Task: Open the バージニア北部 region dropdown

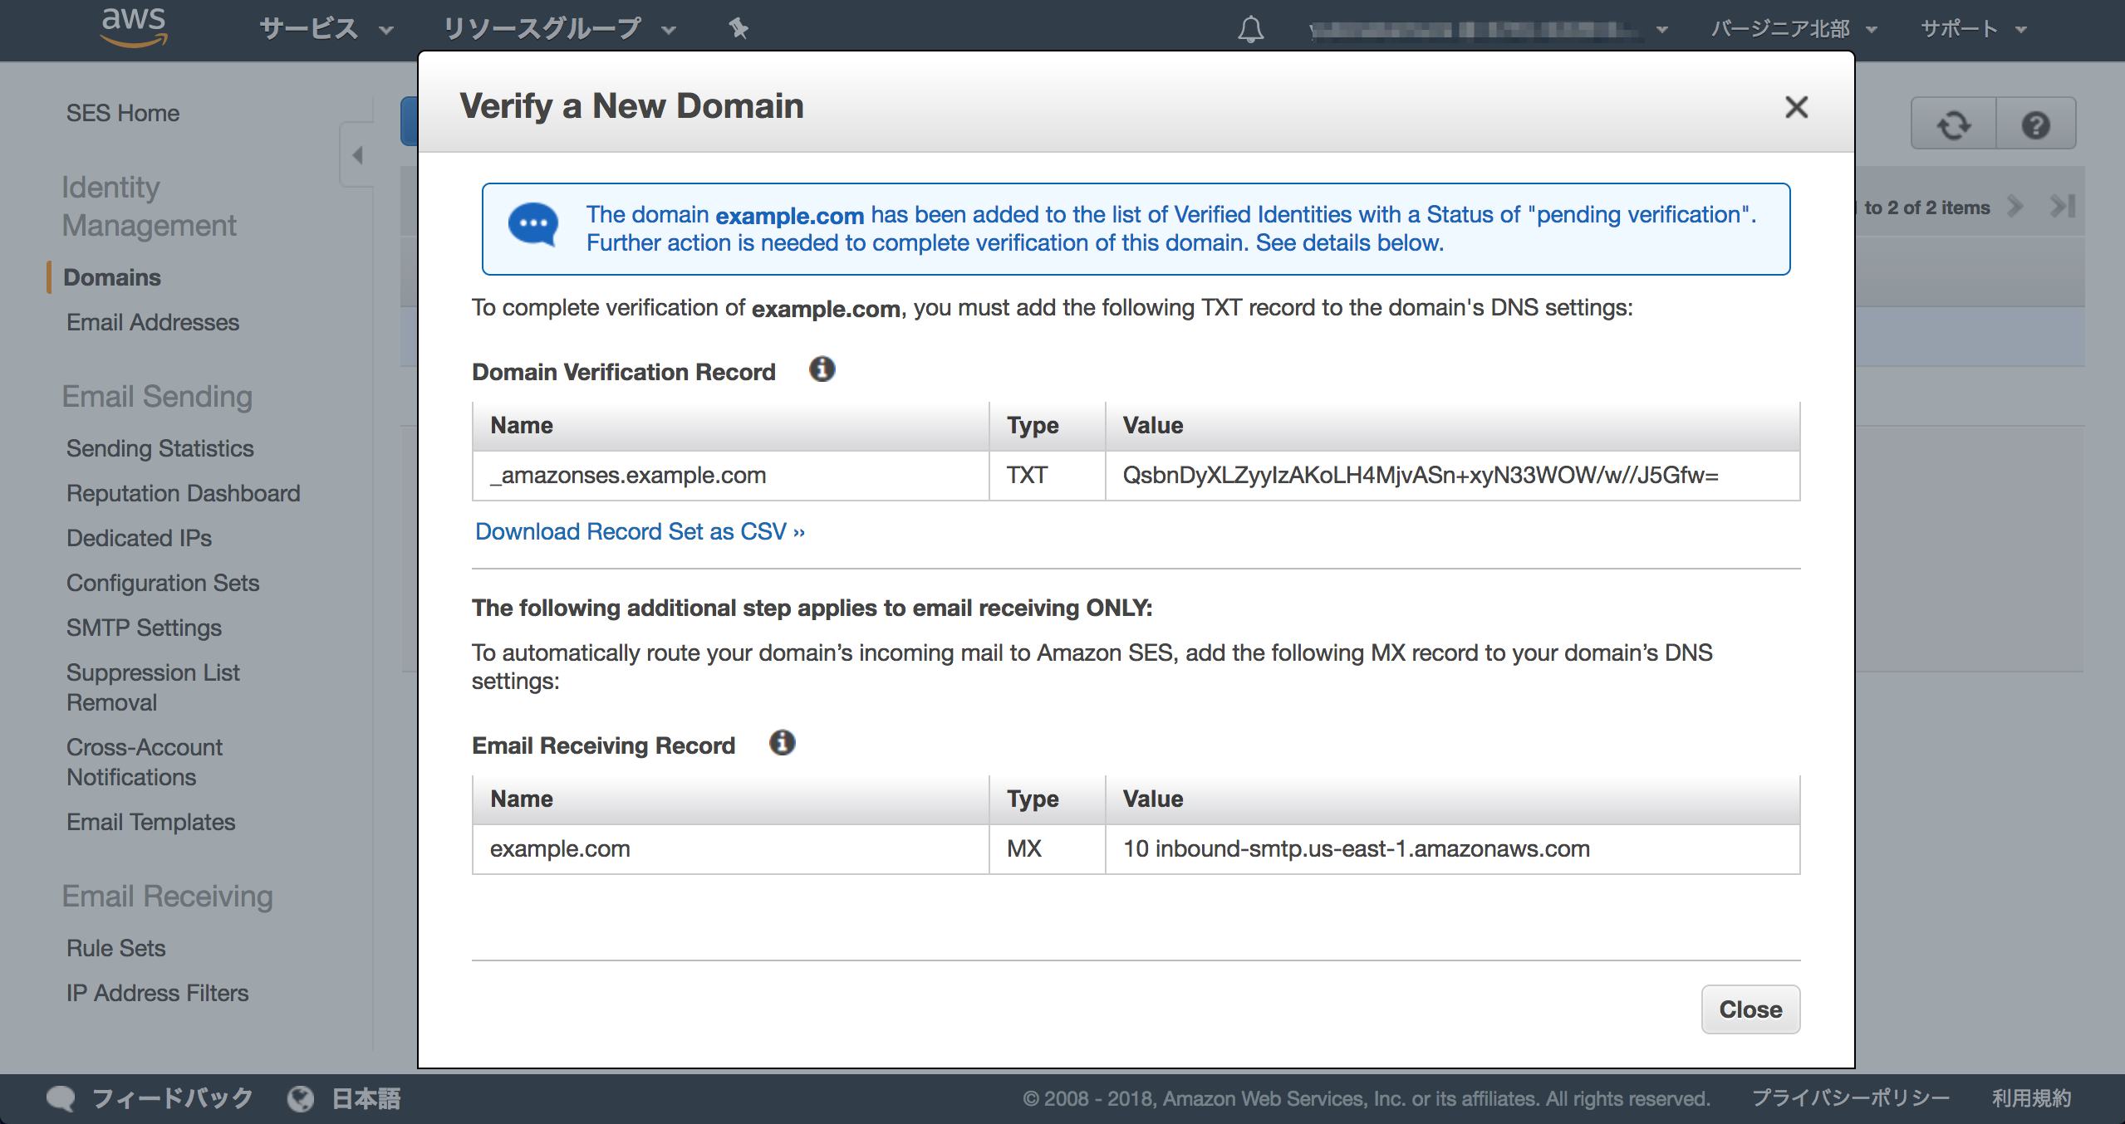Action: 1794,29
